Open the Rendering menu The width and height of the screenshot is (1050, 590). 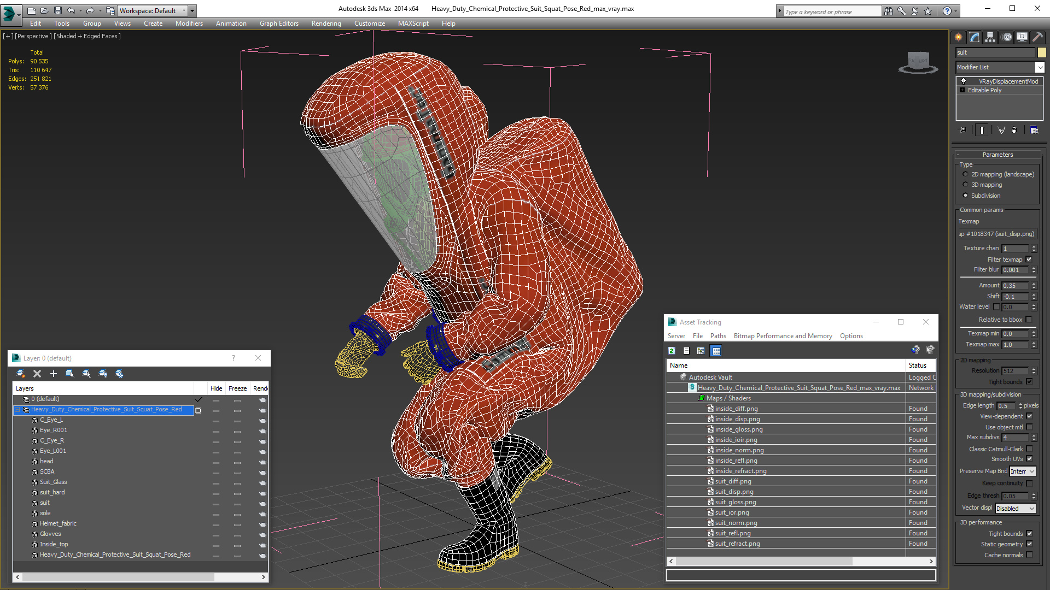click(326, 23)
